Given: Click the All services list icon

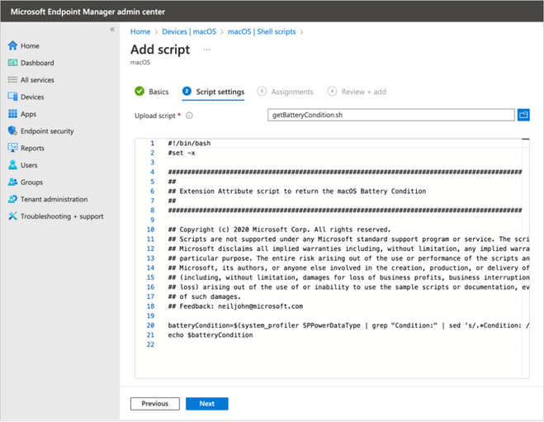Looking at the screenshot, I should pyautogui.click(x=12, y=80).
